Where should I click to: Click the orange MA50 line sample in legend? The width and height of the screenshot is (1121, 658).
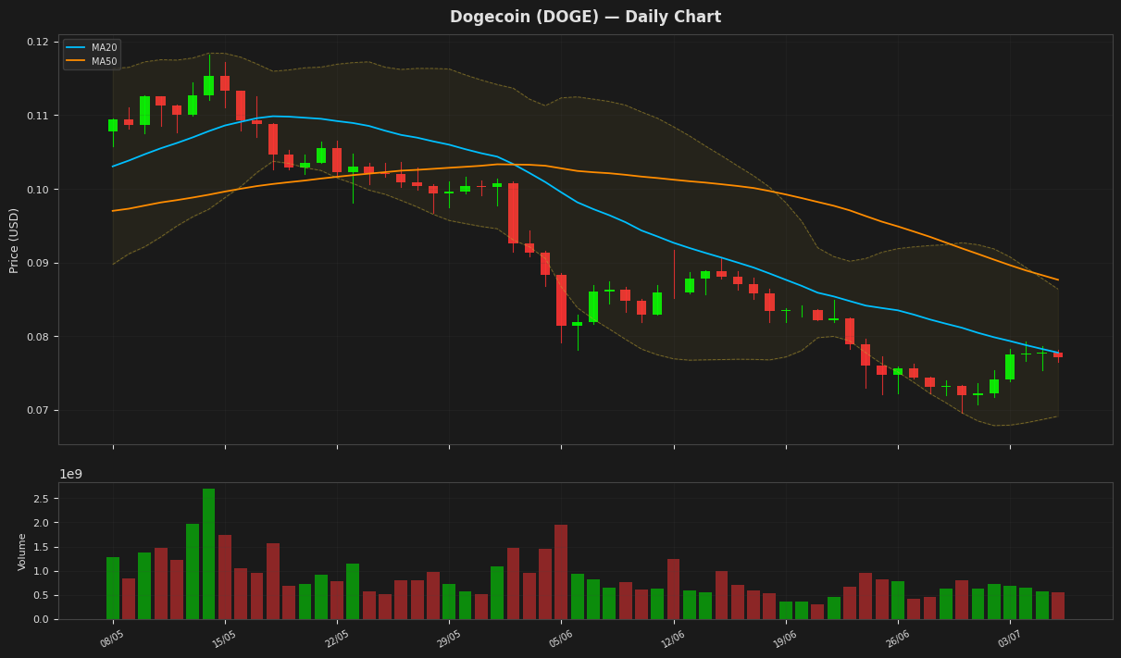(x=76, y=62)
